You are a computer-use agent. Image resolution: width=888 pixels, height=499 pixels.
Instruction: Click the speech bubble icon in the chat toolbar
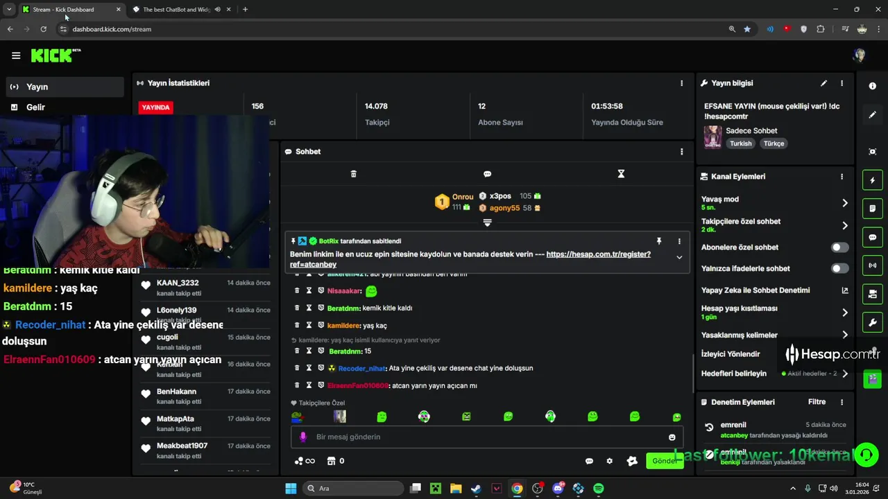(x=487, y=174)
